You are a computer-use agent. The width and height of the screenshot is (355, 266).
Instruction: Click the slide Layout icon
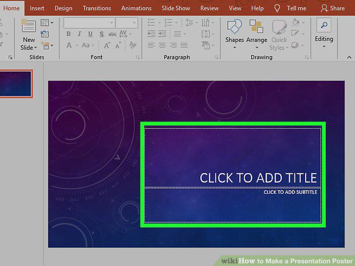47,22
